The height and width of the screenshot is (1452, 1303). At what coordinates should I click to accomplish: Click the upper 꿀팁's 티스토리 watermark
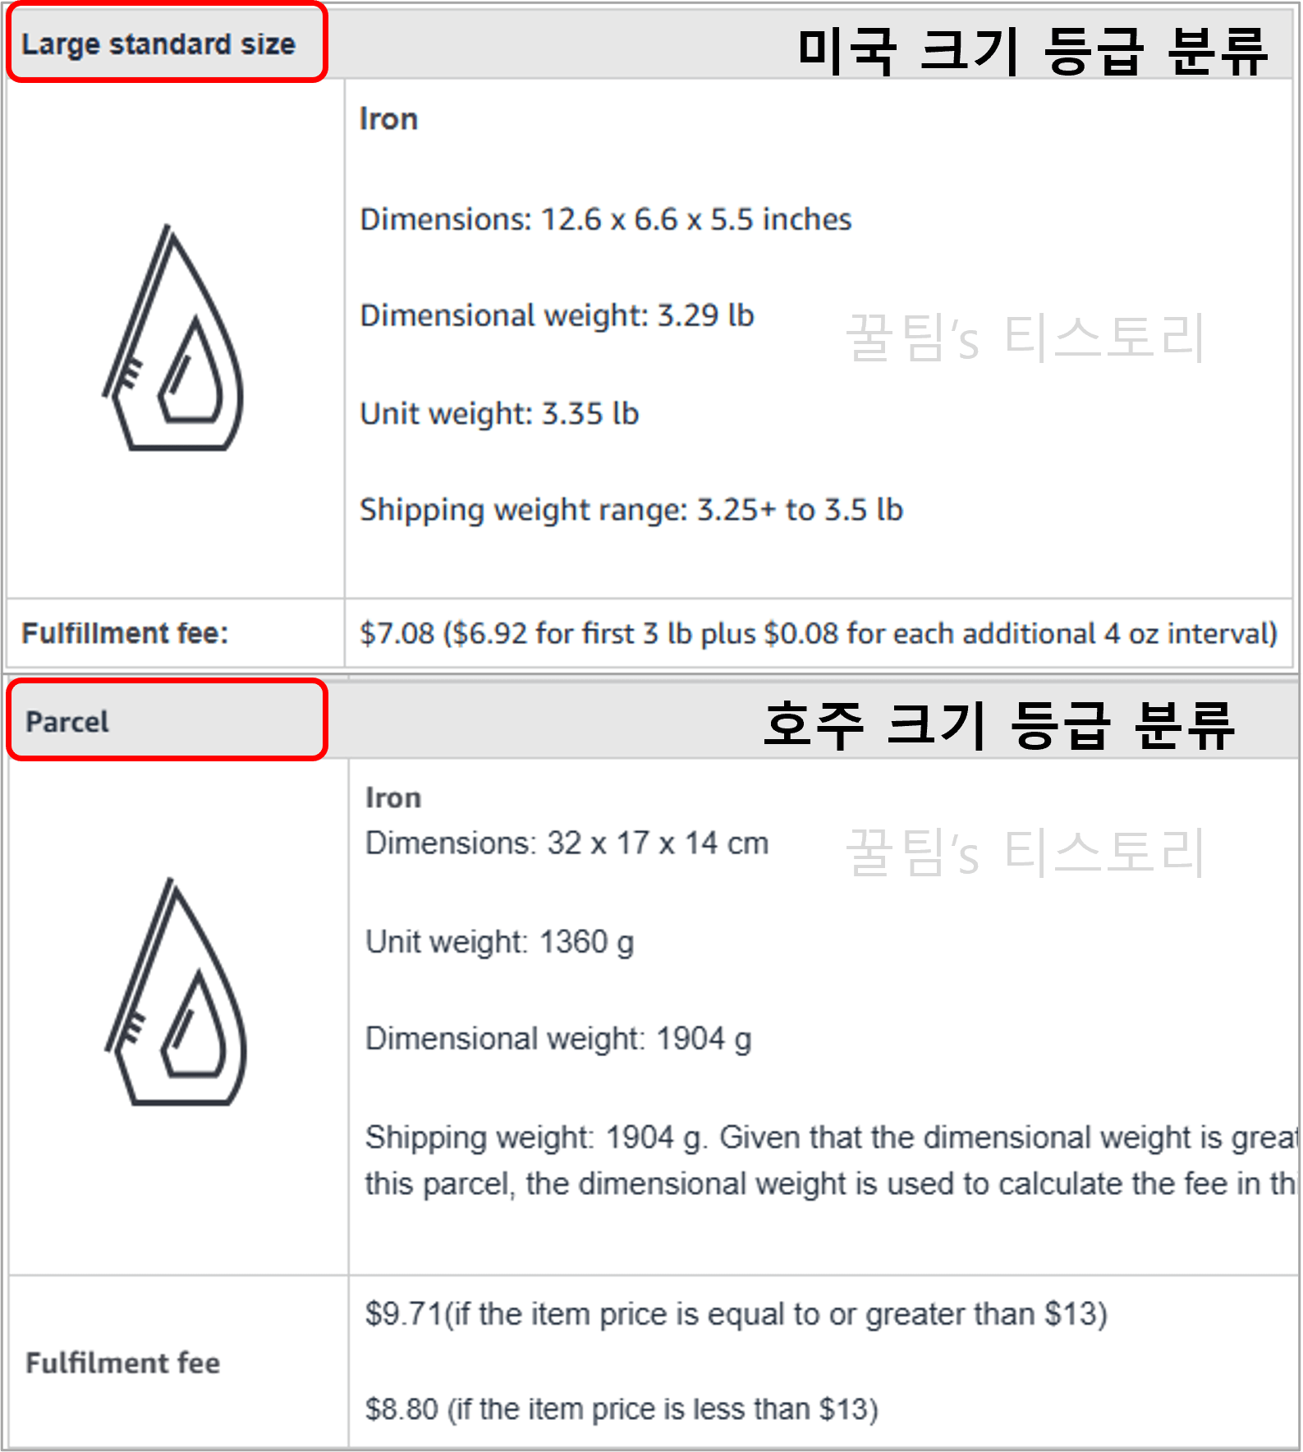pos(1025,338)
